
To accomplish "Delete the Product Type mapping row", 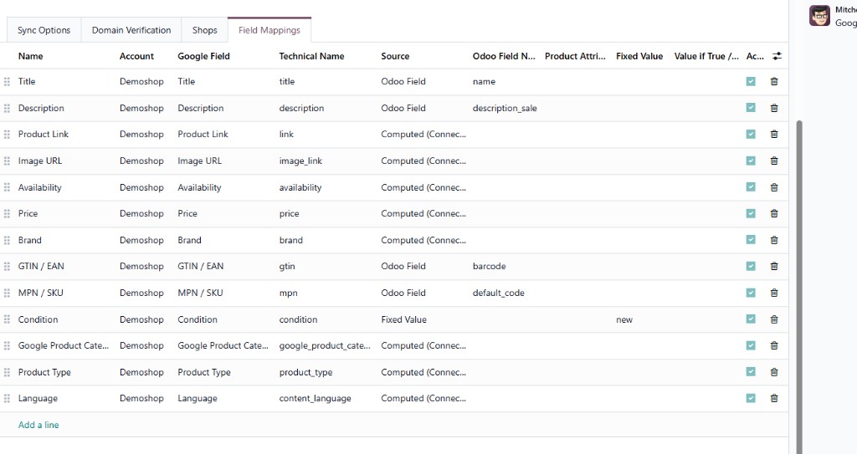I will pos(774,372).
